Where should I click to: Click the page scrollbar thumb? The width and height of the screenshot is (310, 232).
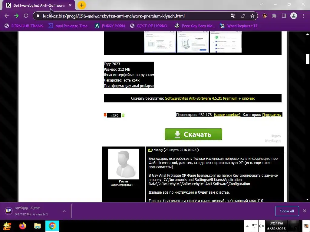308,59
